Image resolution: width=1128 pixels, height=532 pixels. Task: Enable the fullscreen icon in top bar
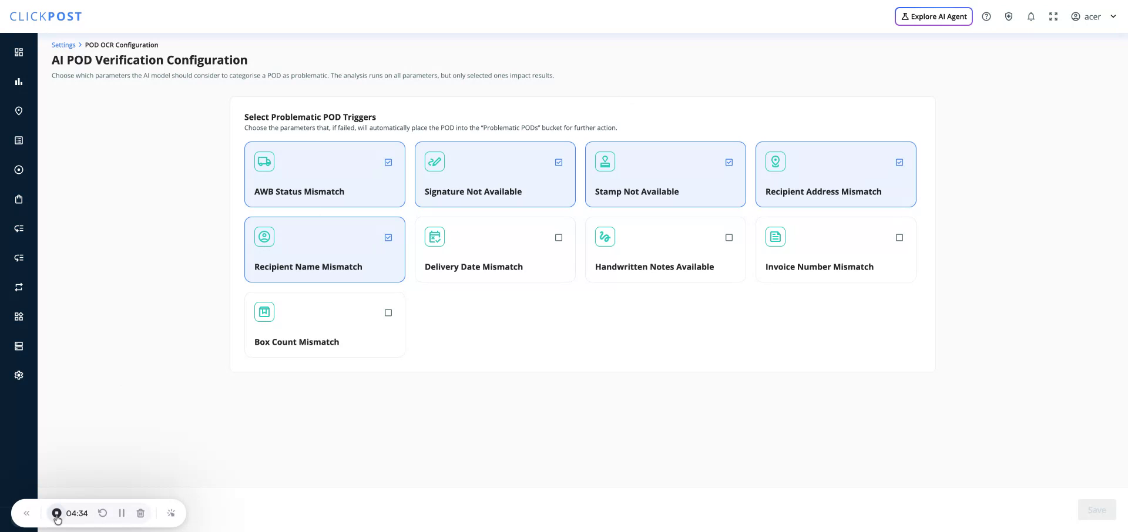point(1053,16)
